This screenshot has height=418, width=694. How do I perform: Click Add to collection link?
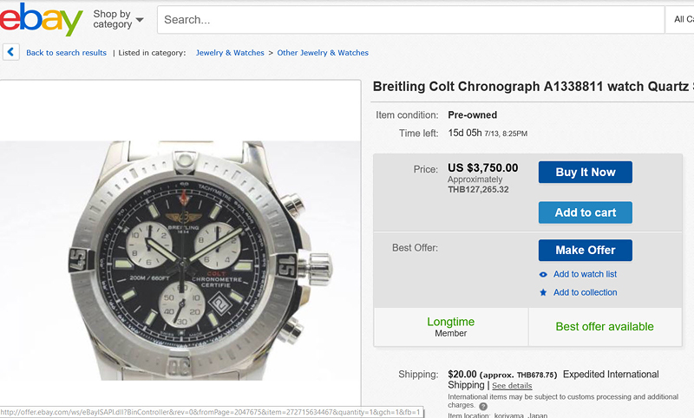[585, 292]
